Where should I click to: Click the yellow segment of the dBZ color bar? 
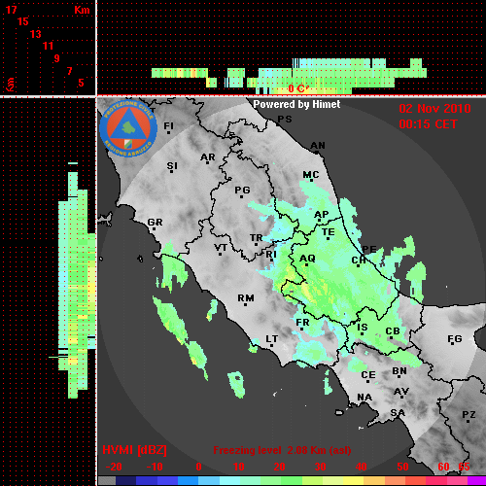tap(353, 480)
